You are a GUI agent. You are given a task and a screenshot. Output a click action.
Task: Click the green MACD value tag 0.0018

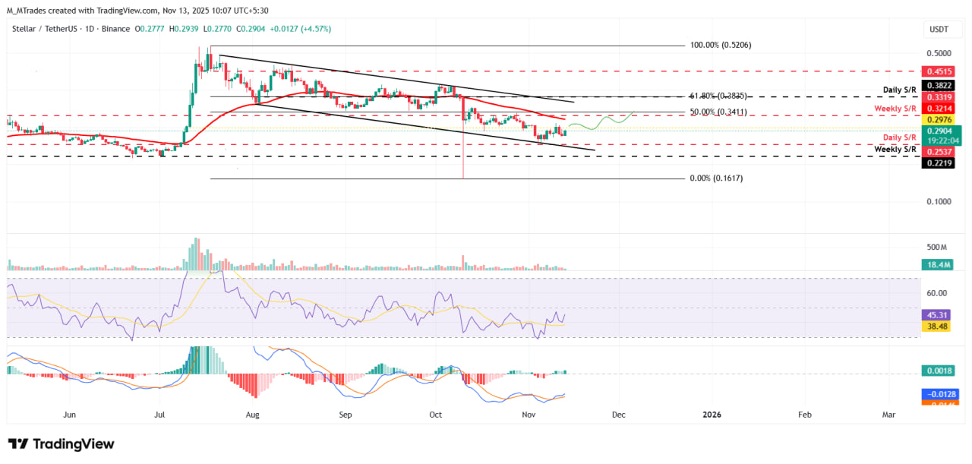(x=937, y=371)
